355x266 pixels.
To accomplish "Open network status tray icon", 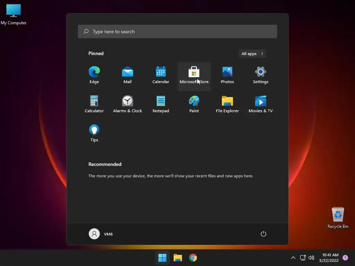I will coord(303,258).
